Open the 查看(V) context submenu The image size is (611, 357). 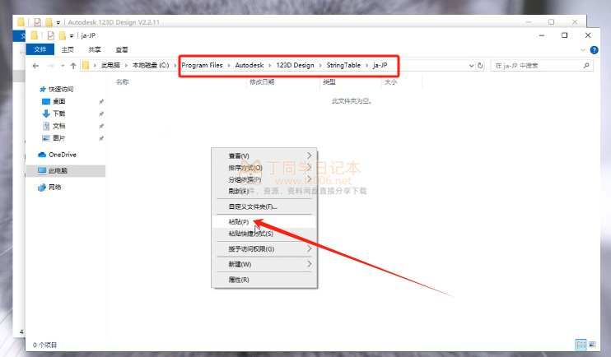click(x=264, y=155)
